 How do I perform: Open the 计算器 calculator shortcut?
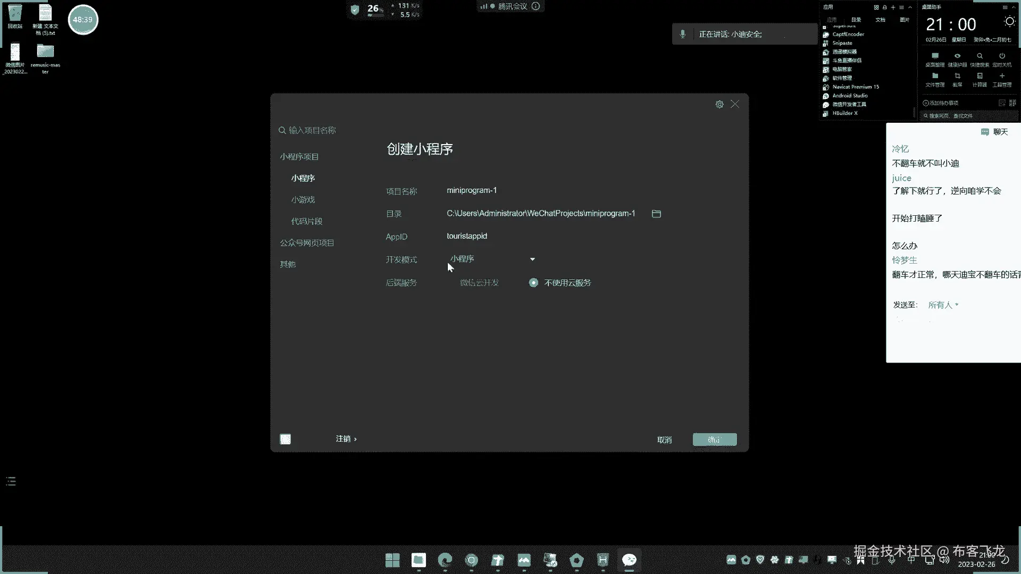980,77
